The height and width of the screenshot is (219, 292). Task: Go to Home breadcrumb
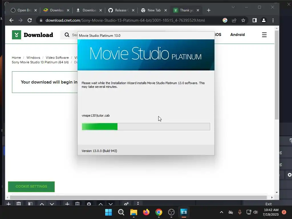(16, 58)
